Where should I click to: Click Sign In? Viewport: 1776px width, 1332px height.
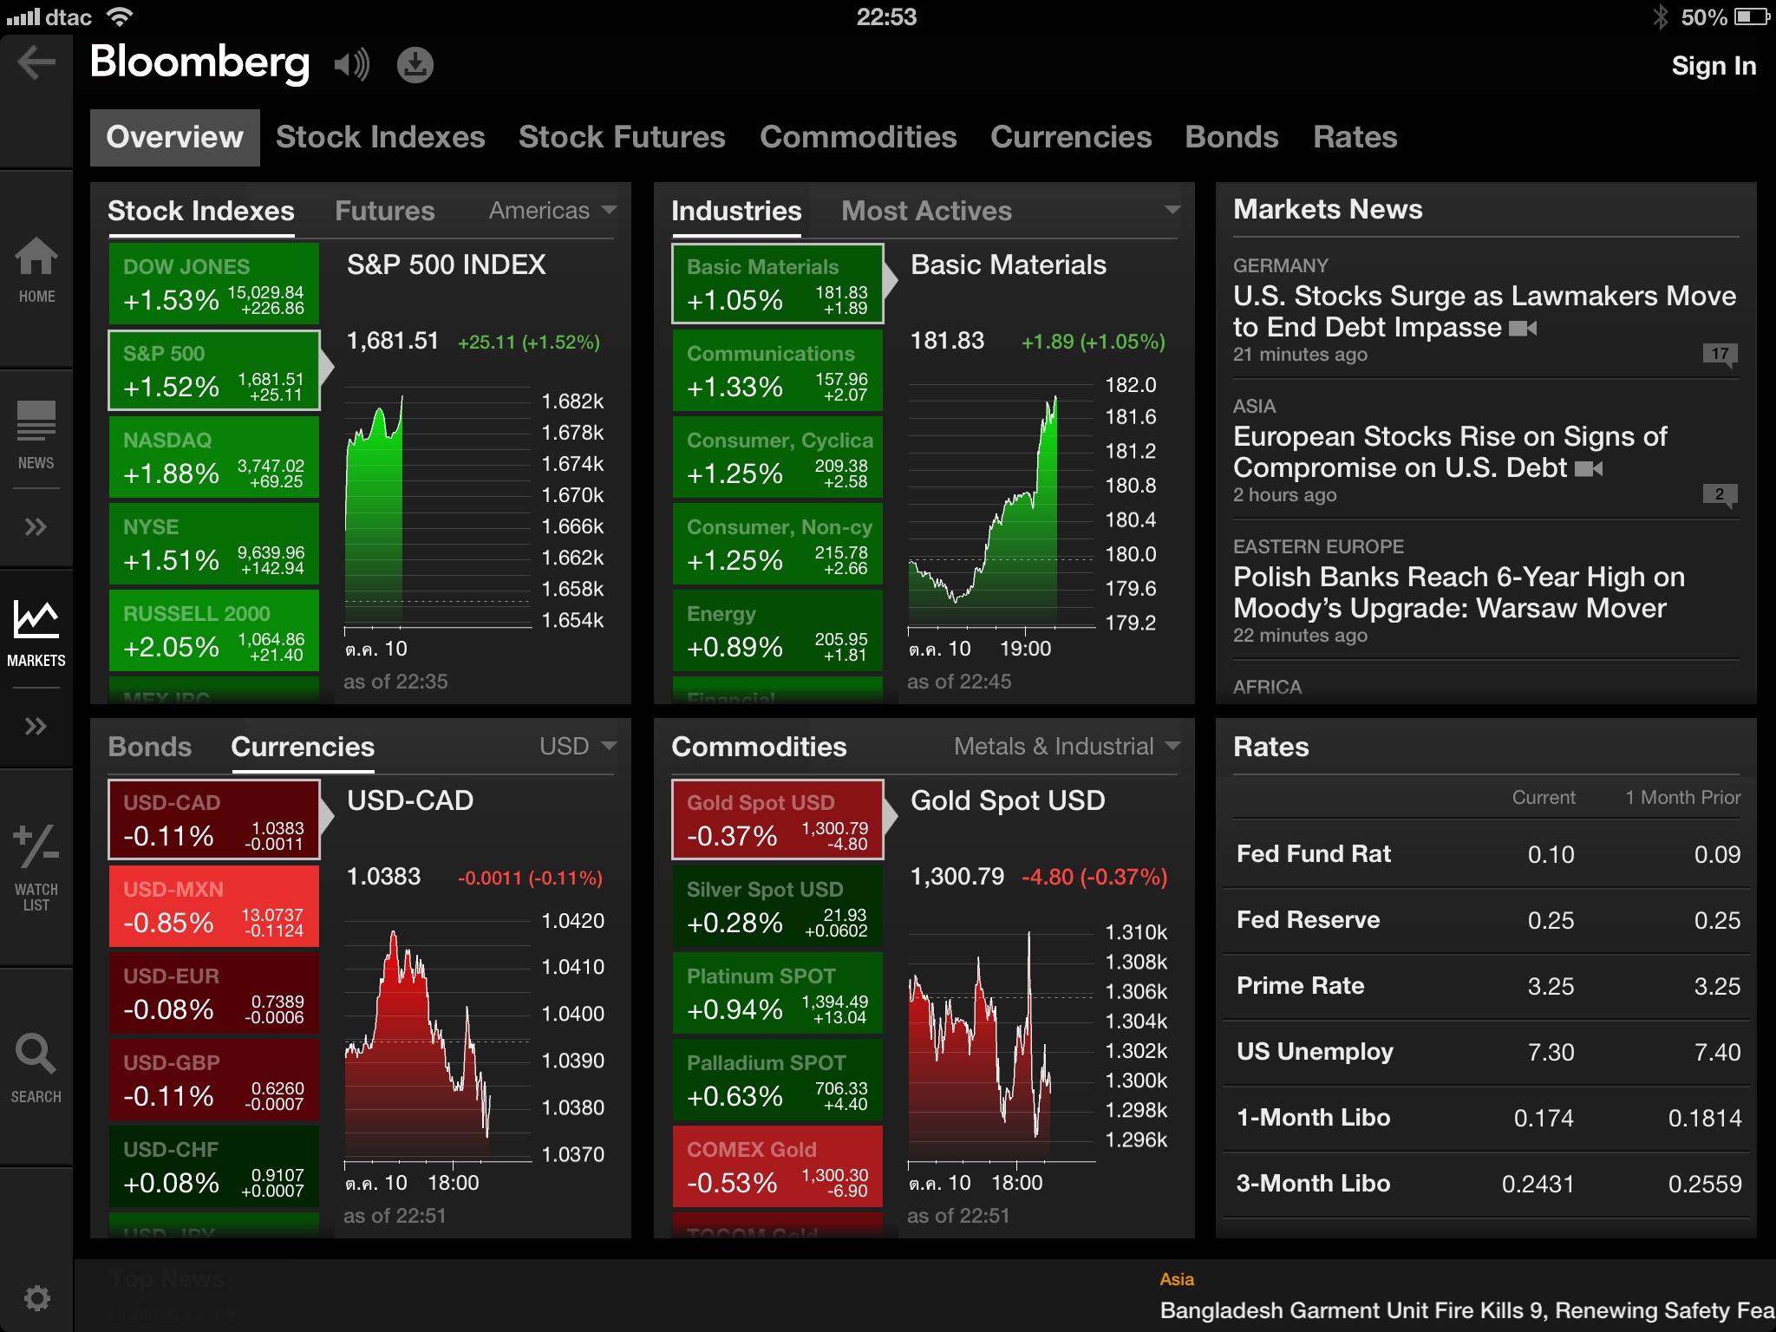coord(1714,66)
